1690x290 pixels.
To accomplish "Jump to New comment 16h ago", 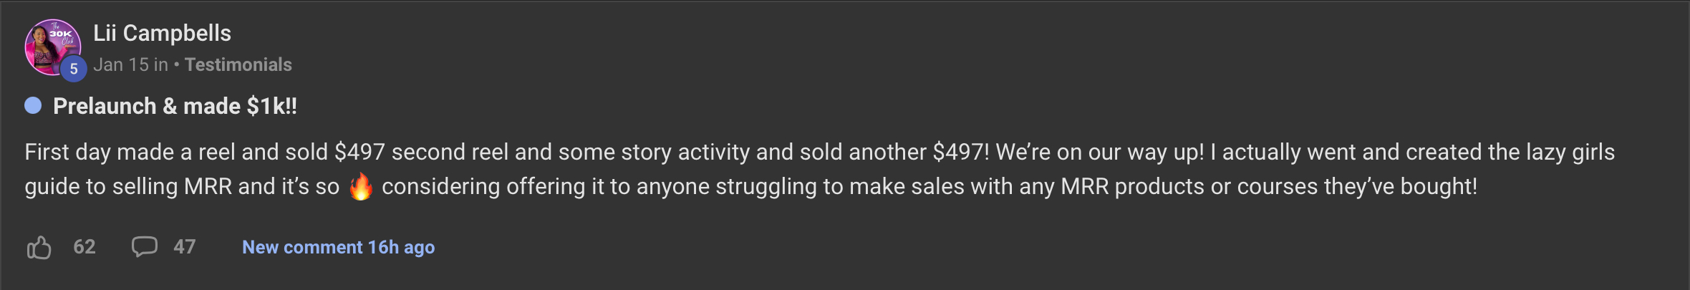I will click(x=338, y=247).
